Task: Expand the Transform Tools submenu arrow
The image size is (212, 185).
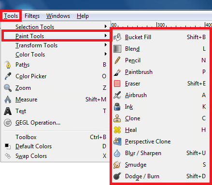Action: pos(106,44)
